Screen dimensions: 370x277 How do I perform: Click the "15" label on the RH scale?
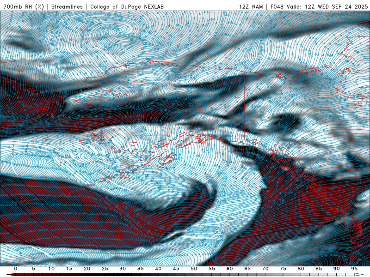point(69,269)
